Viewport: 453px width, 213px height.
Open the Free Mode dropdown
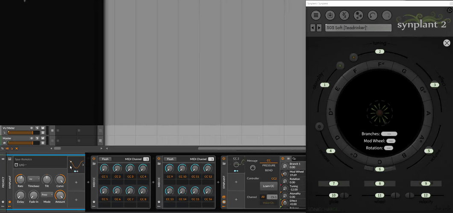(47, 195)
